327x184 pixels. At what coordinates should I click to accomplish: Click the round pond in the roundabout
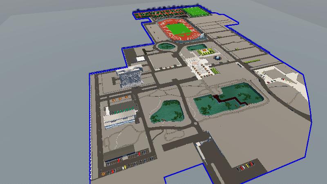point(166,46)
